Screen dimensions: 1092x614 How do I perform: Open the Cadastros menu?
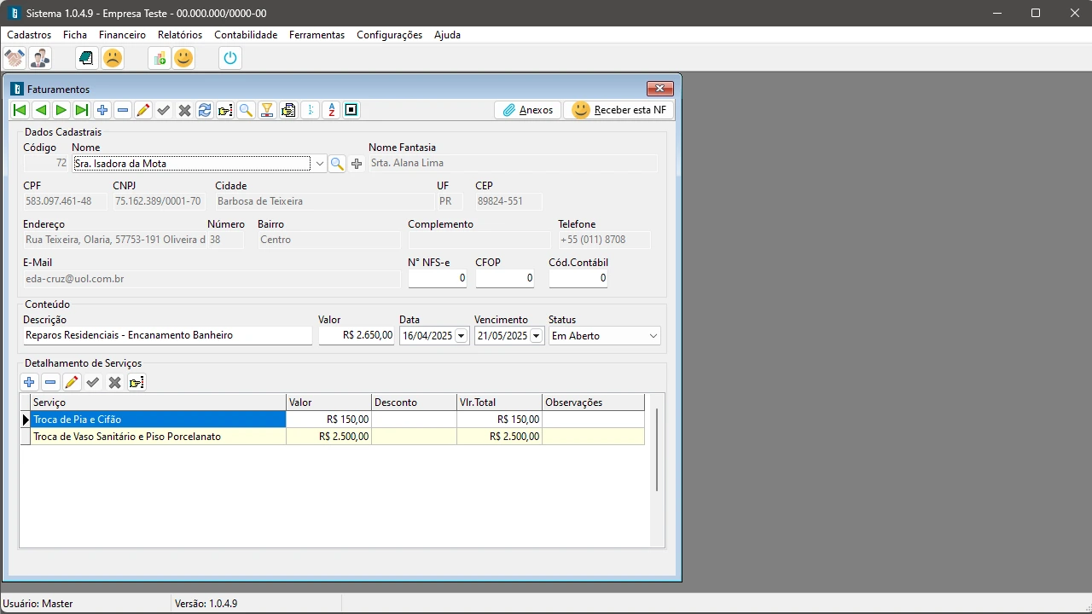click(29, 35)
